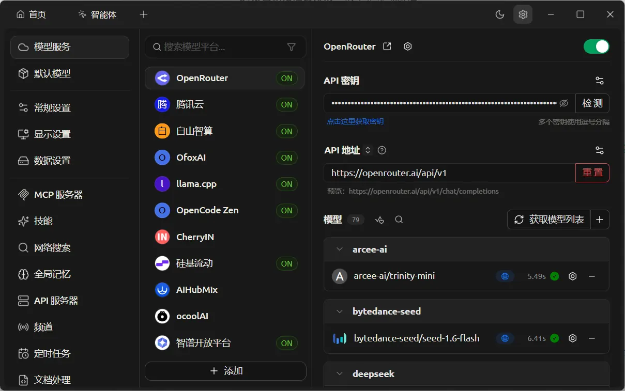Open API key settings sliders icon

tap(599, 81)
